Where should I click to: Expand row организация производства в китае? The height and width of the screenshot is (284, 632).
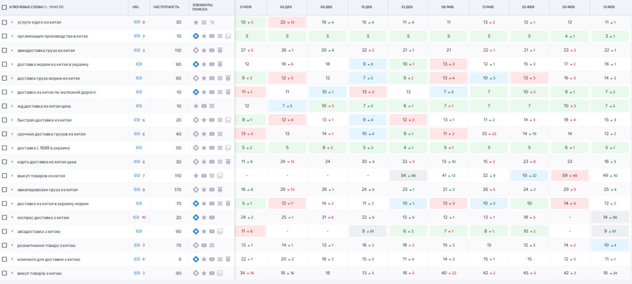12,36
